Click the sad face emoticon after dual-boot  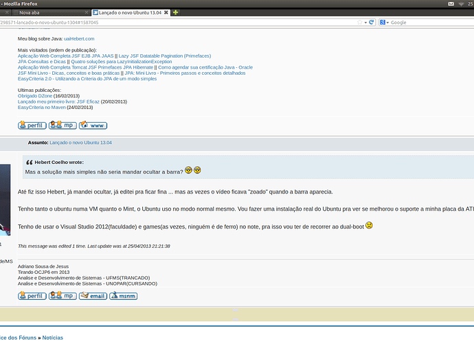click(x=369, y=225)
